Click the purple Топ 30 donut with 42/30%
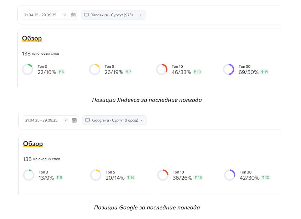 [229, 175]
